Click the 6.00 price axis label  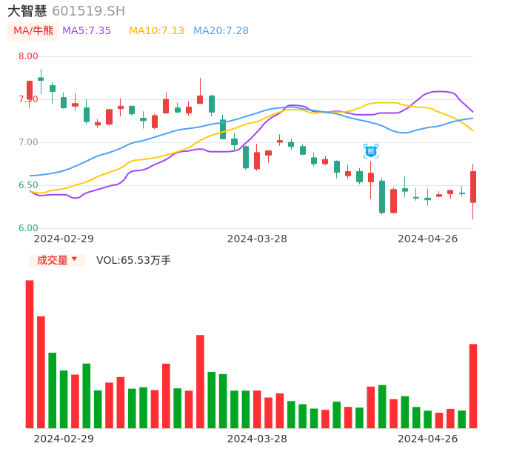point(28,228)
